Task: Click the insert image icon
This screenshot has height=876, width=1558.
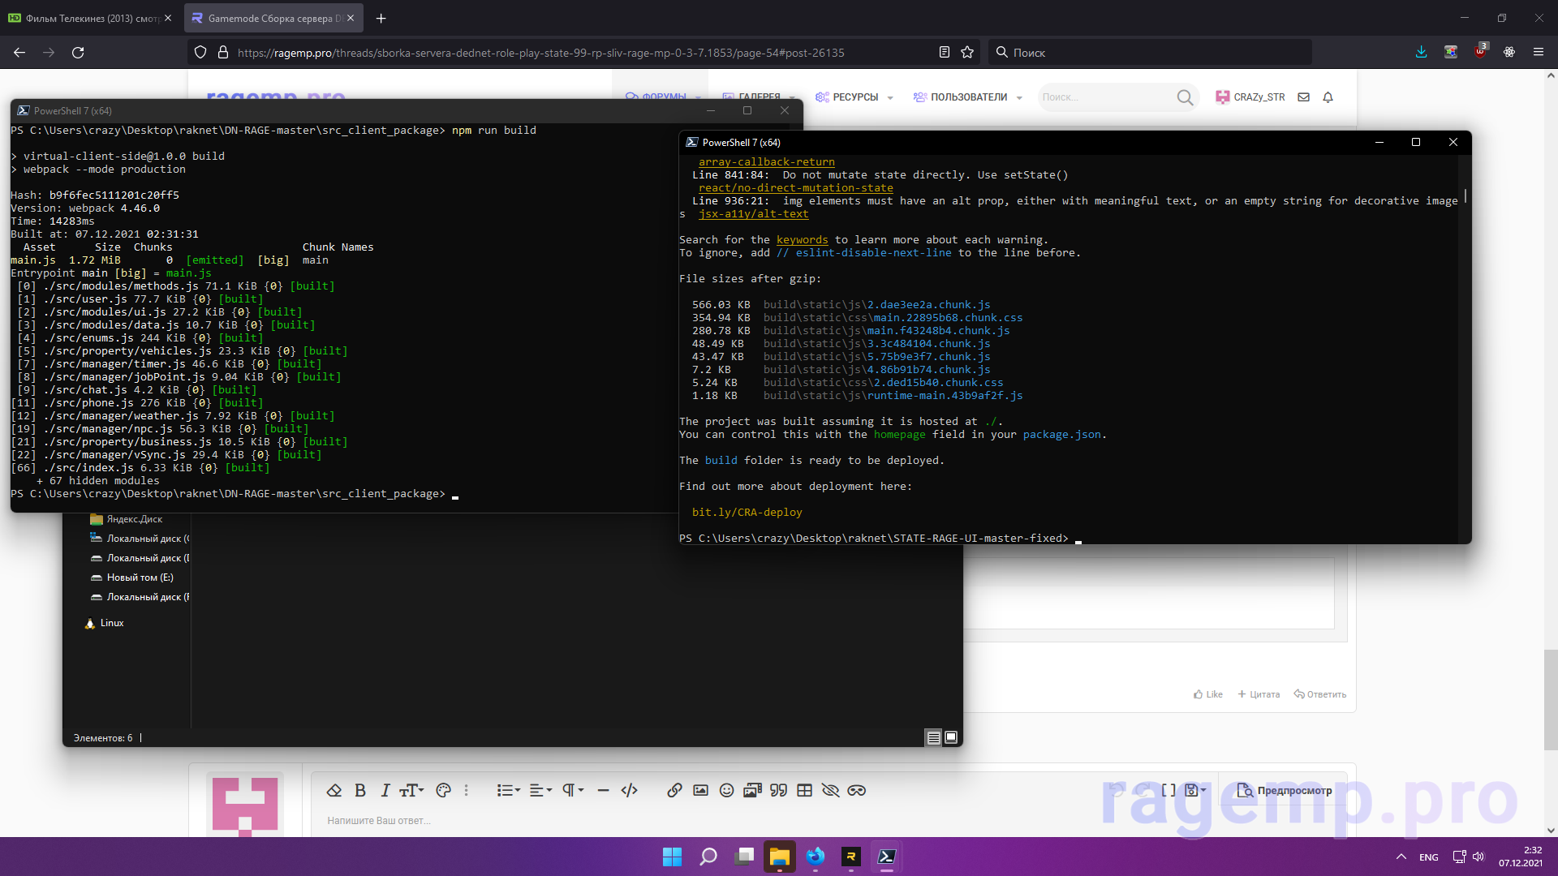Action: pyautogui.click(x=700, y=790)
